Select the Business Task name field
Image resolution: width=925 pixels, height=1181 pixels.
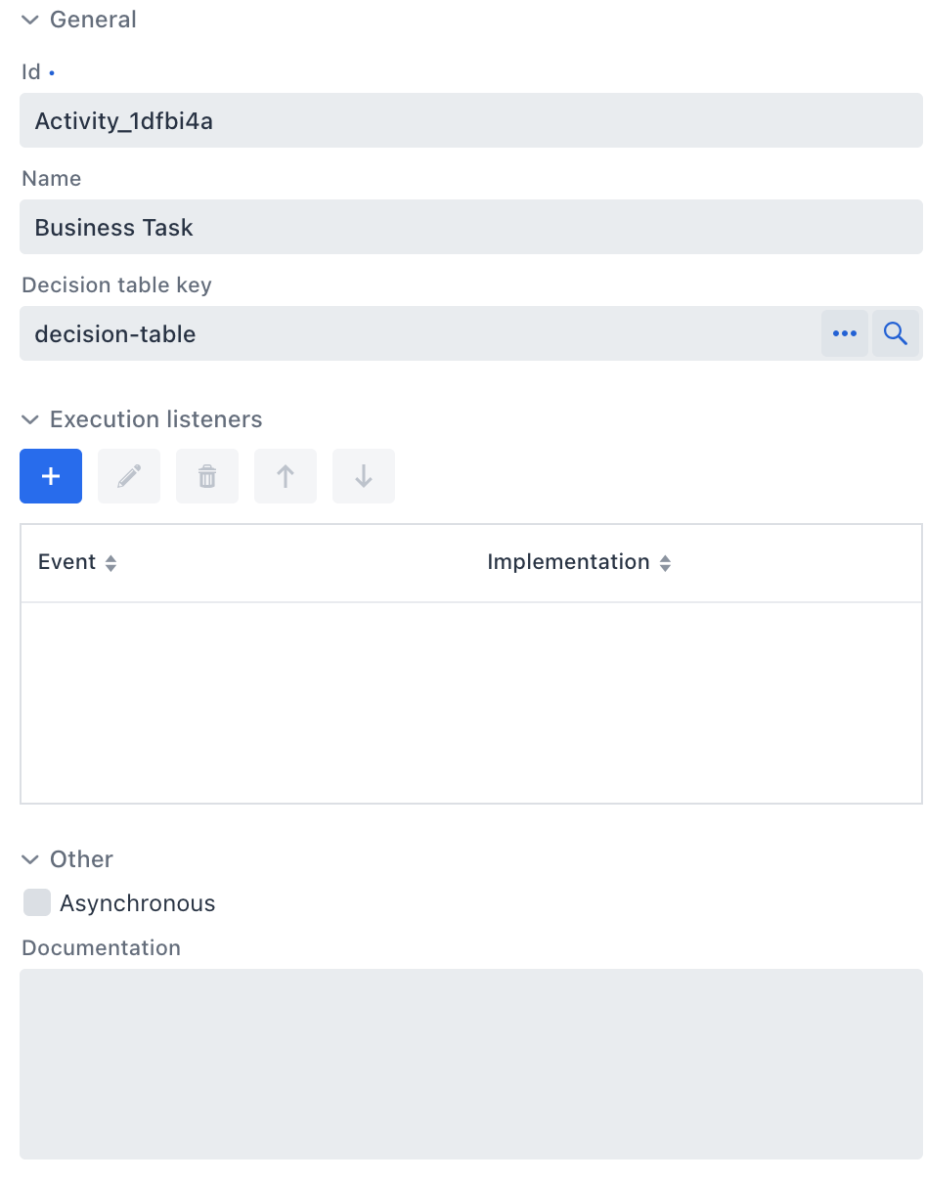coord(469,227)
